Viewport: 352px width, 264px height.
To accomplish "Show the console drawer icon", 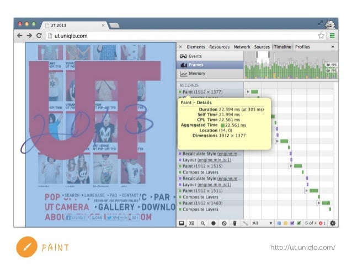I will tap(191, 223).
